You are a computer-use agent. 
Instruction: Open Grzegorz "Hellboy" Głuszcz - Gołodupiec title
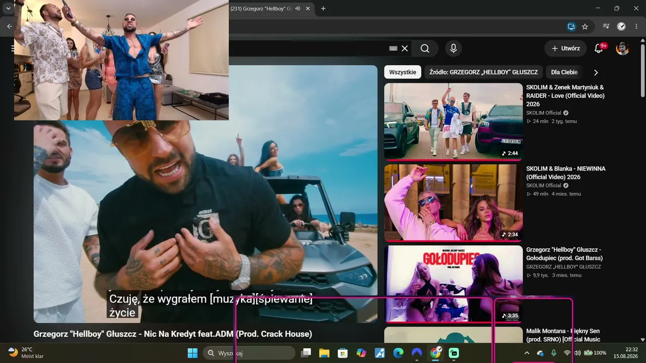click(564, 254)
